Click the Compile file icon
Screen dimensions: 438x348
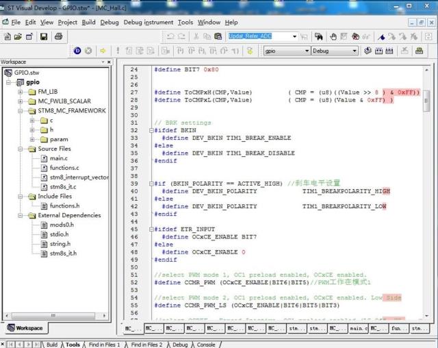(x=368, y=51)
